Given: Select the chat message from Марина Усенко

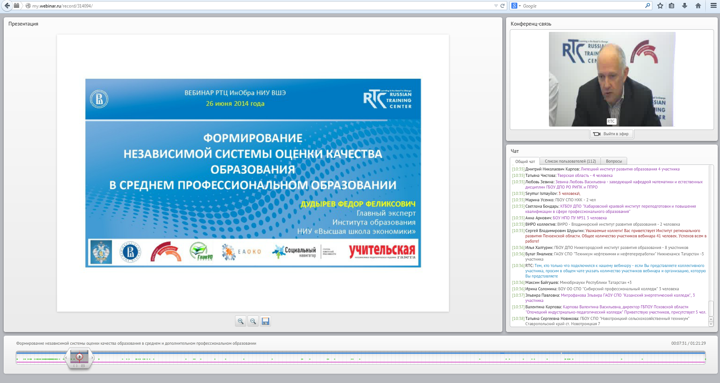Looking at the screenshot, I should pos(554,200).
